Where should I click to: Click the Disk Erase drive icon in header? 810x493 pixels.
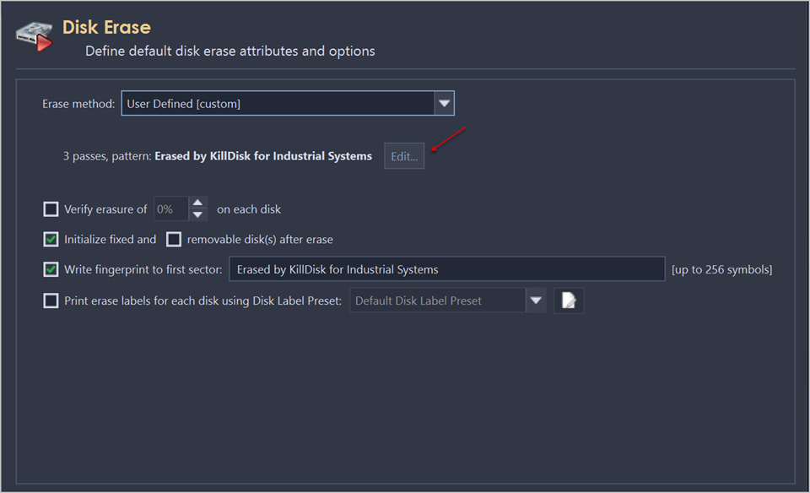35,35
